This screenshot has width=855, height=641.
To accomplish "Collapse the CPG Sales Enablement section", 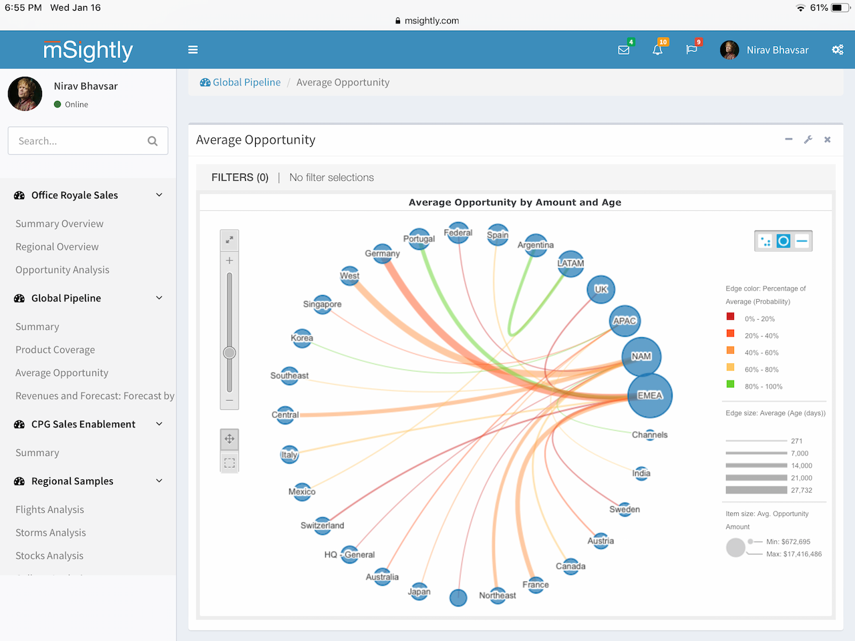I will tap(159, 424).
